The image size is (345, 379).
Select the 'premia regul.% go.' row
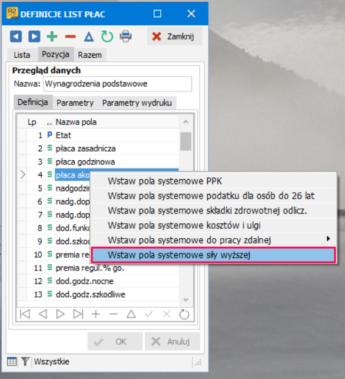tap(99, 268)
